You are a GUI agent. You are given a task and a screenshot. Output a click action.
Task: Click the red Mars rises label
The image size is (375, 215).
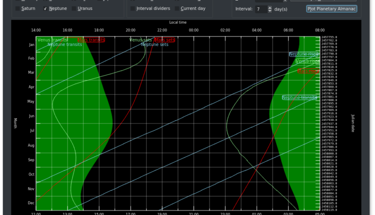coord(308,71)
